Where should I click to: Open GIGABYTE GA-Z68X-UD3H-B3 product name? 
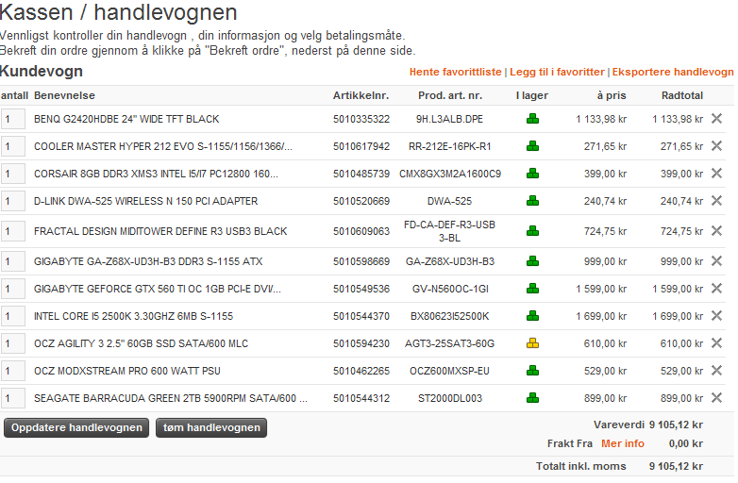148,261
